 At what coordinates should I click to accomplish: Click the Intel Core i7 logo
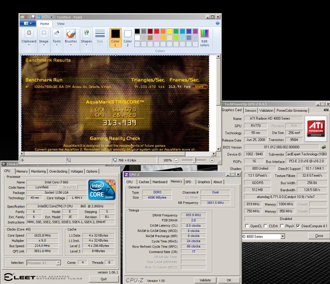pos(102,190)
